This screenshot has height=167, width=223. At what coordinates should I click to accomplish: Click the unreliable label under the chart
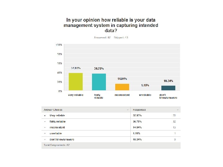tap(145, 95)
